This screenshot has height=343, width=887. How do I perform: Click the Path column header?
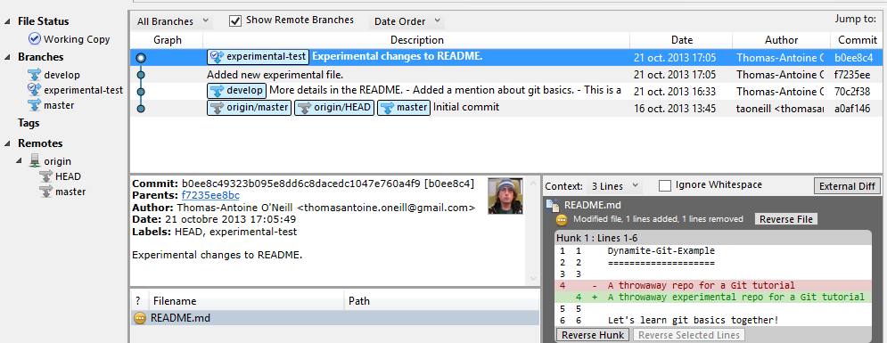pos(441,301)
